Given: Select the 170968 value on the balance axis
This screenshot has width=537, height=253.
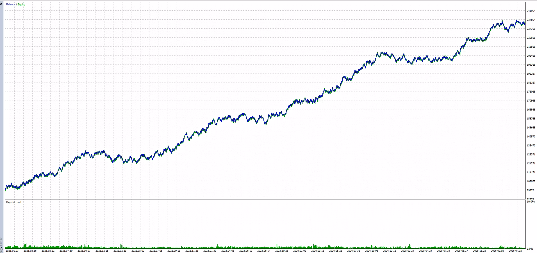Looking at the screenshot, I should tap(531, 101).
